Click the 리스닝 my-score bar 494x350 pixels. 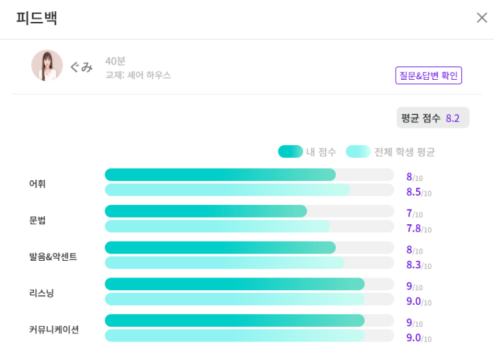click(x=234, y=284)
